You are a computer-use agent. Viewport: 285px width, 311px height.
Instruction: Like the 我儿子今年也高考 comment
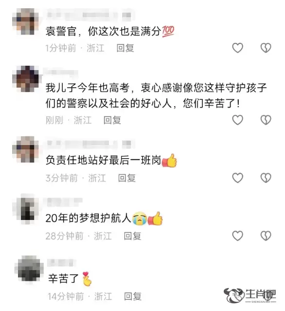pyautogui.click(x=237, y=120)
